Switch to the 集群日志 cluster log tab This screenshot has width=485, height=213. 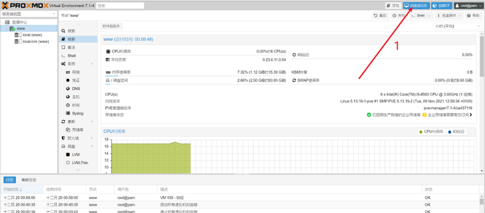click(29, 179)
